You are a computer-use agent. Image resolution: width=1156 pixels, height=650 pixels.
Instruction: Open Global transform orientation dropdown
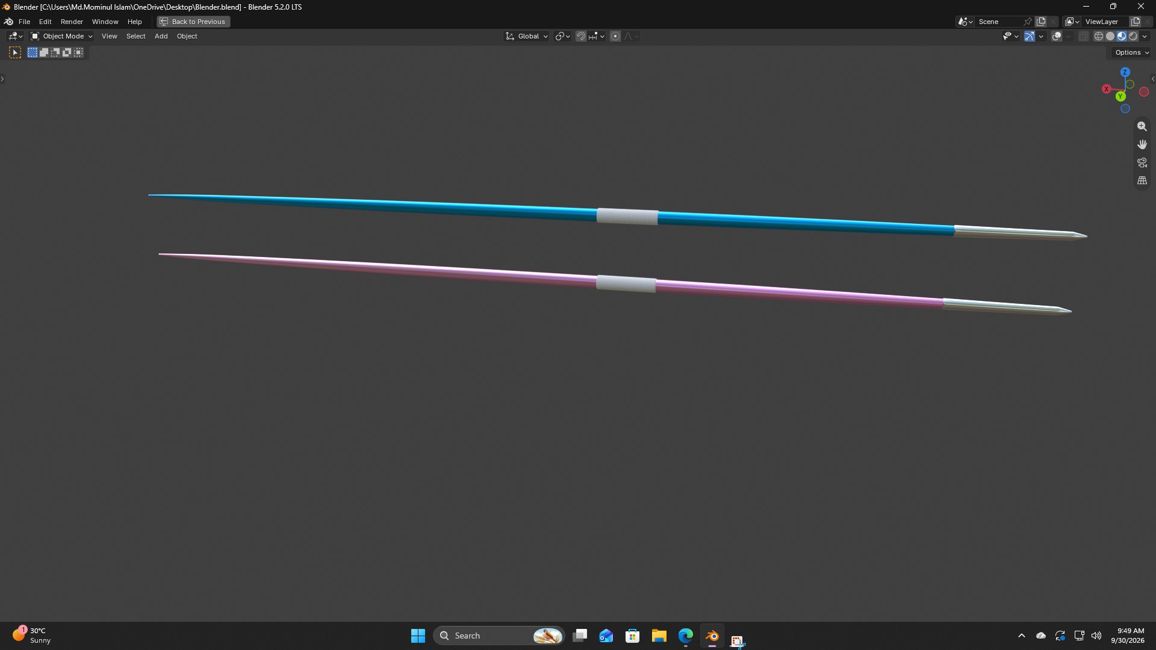click(527, 36)
